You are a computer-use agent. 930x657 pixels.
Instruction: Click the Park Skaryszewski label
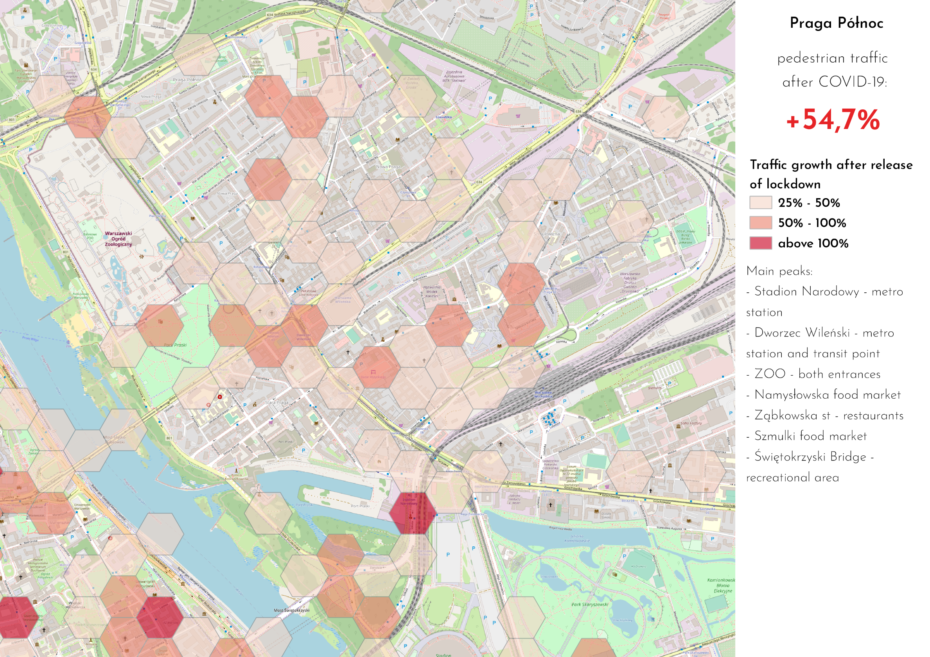tap(589, 604)
